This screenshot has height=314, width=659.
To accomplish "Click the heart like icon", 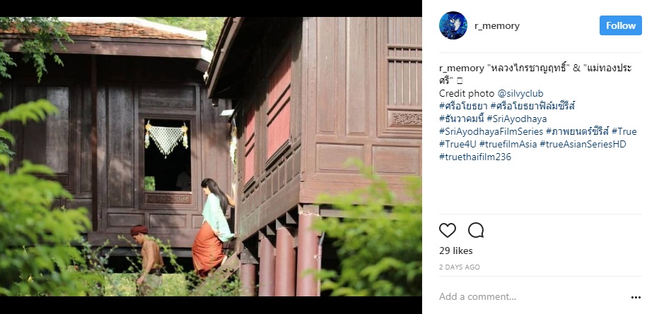I will tap(447, 230).
